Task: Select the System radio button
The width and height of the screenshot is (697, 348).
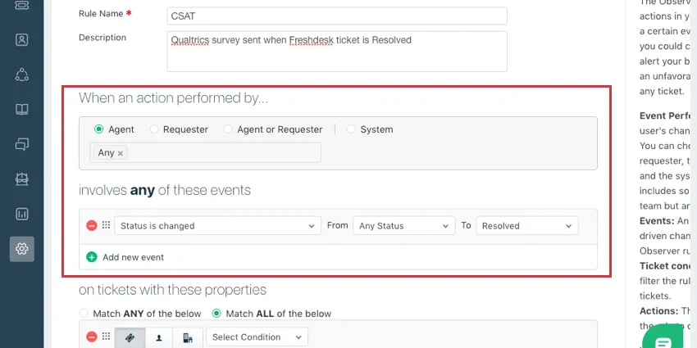Action: [352, 129]
